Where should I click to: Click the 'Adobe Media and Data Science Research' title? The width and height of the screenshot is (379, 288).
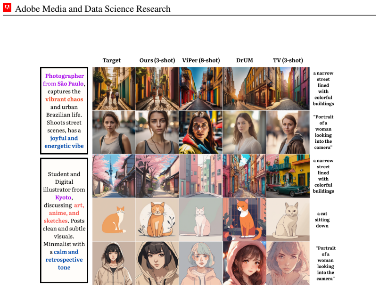92,8
